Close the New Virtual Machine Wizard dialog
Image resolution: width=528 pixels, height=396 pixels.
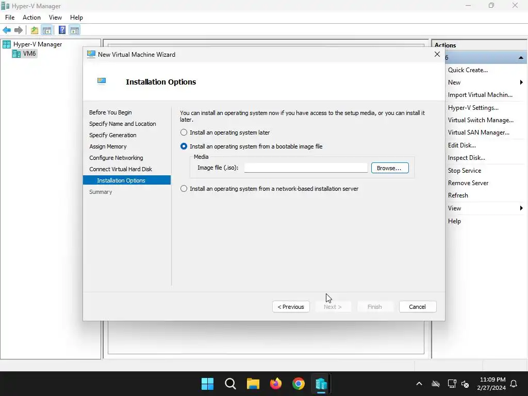(x=437, y=54)
